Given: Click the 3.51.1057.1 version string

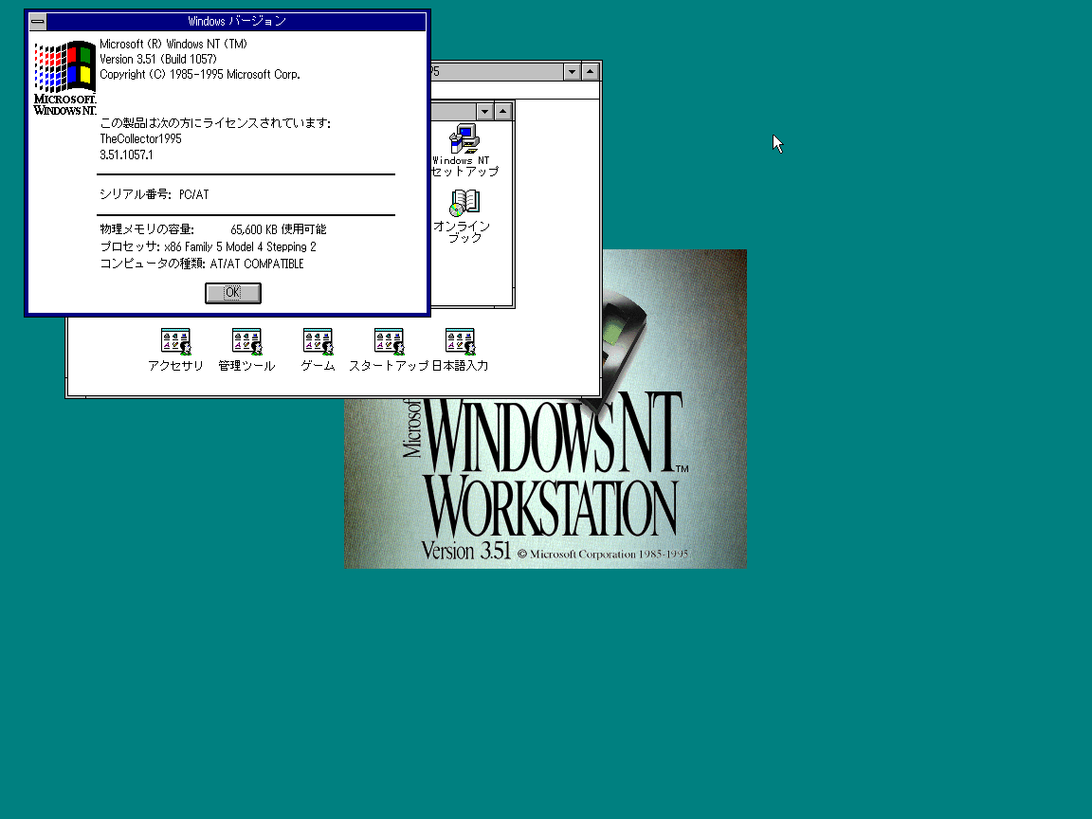Looking at the screenshot, I should [x=126, y=155].
